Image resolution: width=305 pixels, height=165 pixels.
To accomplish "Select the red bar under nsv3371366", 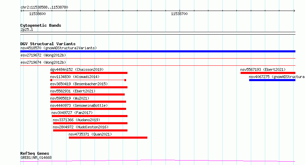I will tap(90, 123).
